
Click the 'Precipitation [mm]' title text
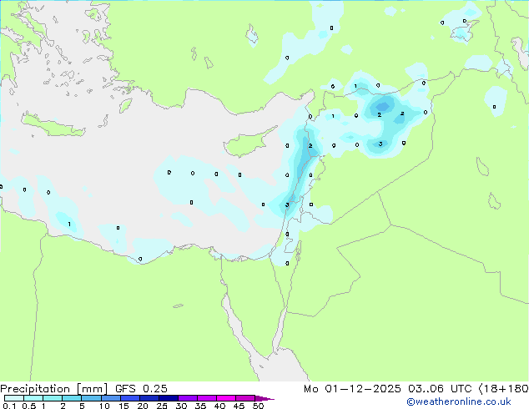54,389
